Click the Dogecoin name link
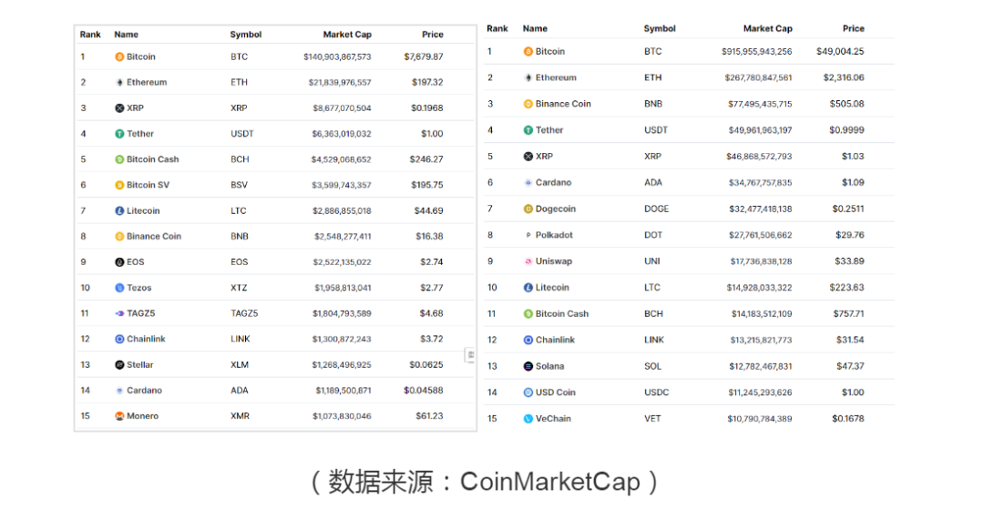The width and height of the screenshot is (984, 510). (x=555, y=209)
